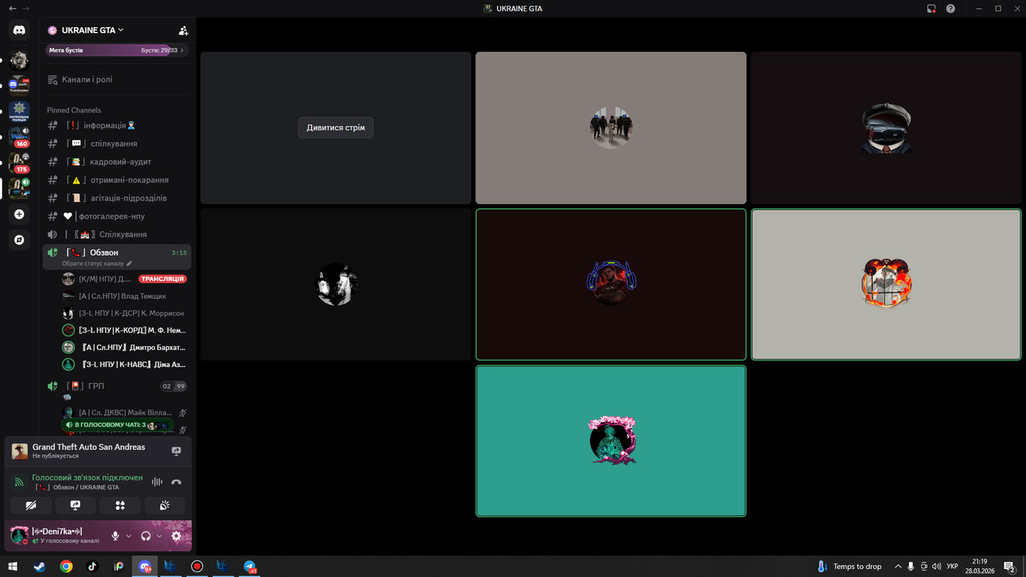Open Windows Start menu
The image size is (1026, 577).
coord(13,566)
